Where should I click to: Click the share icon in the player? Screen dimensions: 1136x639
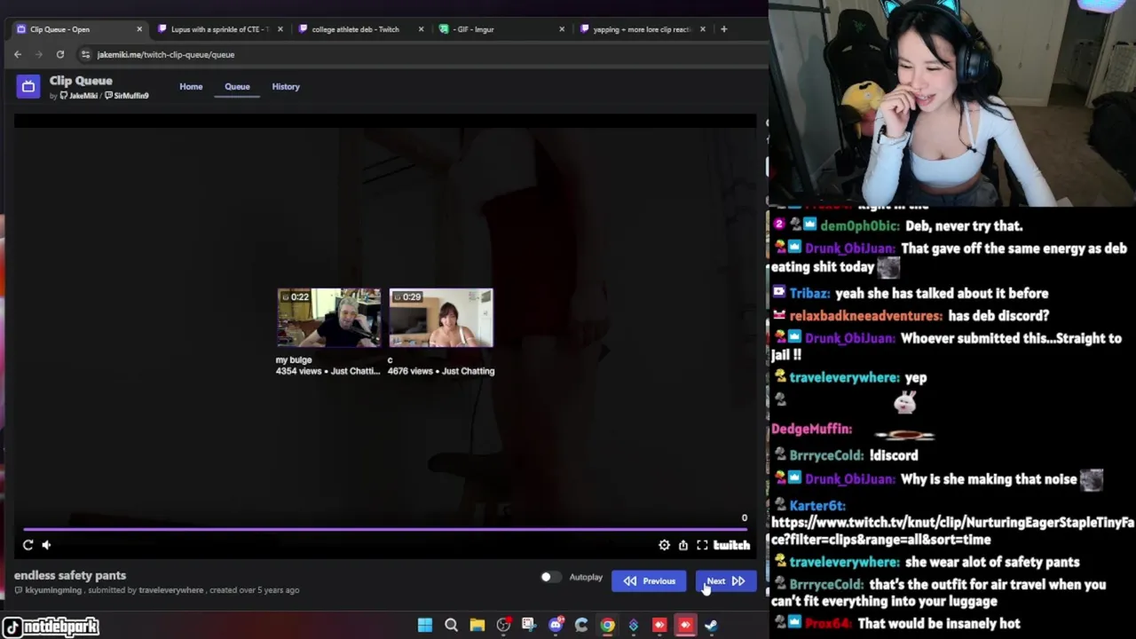click(683, 545)
